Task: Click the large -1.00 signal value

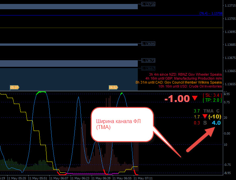Action: pyautogui.click(x=177, y=99)
